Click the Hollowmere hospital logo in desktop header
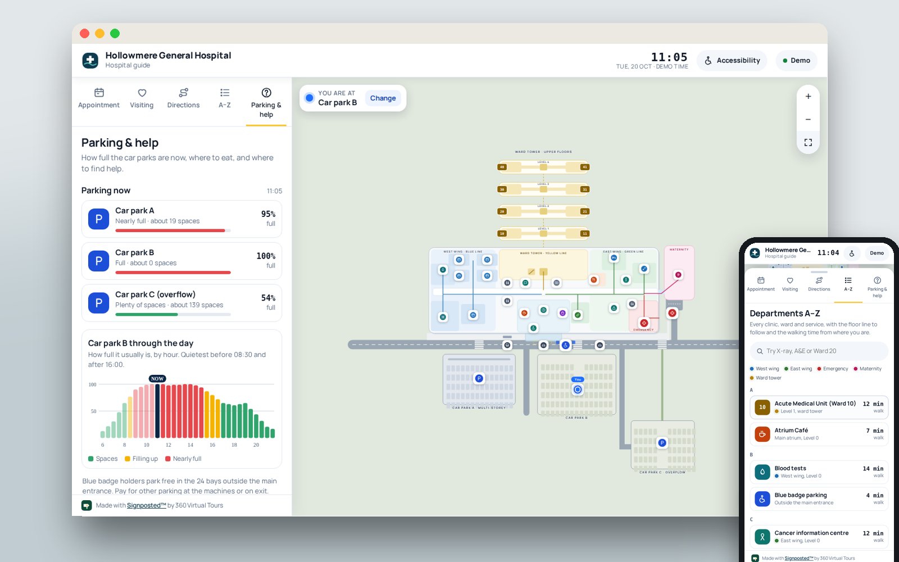 click(x=90, y=60)
